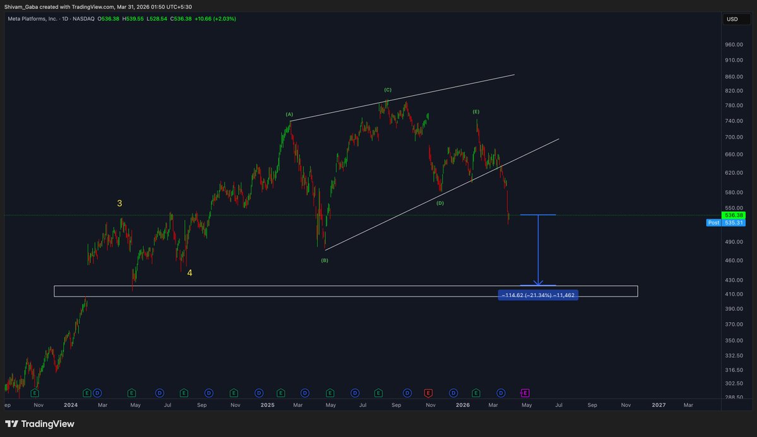Select the green 536.38 last price tag
Screen dimensions: 757x437
point(732,214)
